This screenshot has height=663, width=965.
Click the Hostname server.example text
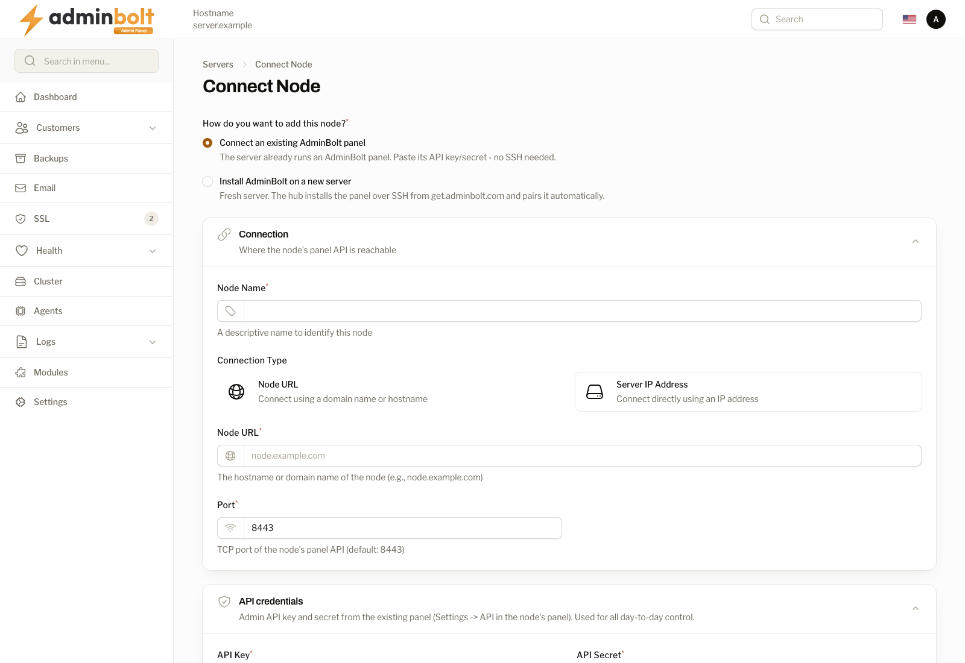(x=223, y=19)
